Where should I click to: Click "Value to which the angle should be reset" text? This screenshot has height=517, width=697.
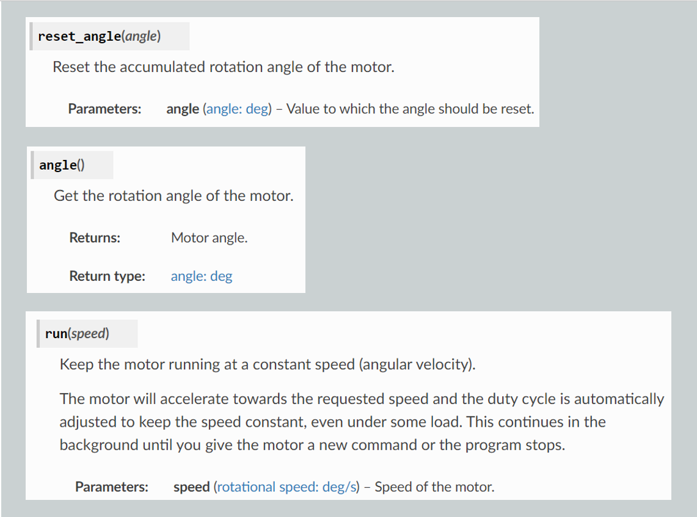(410, 109)
